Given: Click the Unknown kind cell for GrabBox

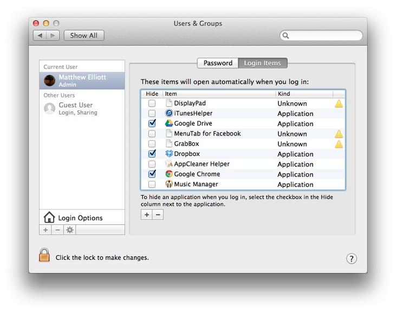Looking at the screenshot, I should 292,144.
